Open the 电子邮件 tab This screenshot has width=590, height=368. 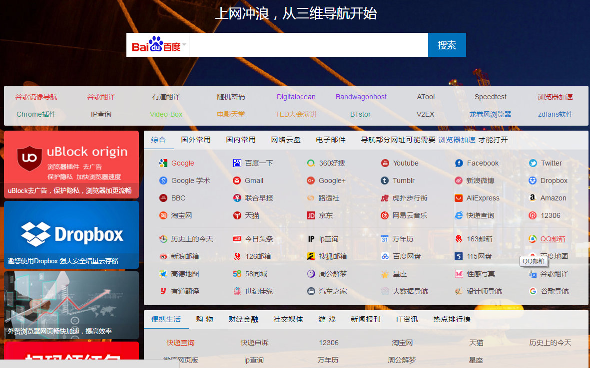coord(331,140)
